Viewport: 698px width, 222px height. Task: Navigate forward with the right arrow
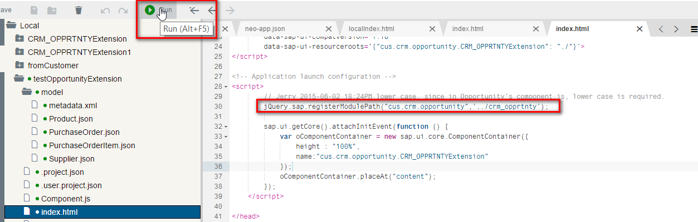click(230, 10)
